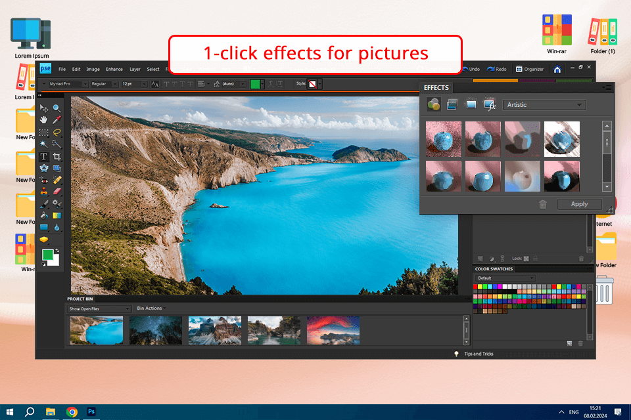The width and height of the screenshot is (631, 420).
Task: Open the Edit menu
Action: [76, 69]
